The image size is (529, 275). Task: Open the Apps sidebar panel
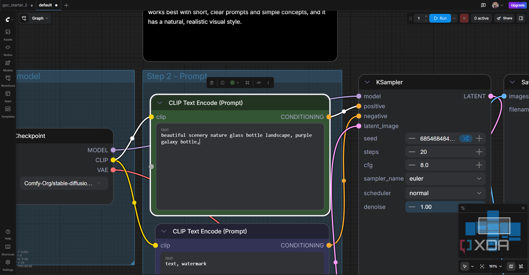point(8,96)
